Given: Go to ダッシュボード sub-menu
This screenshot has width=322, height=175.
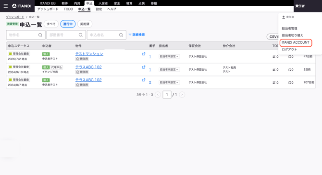Looking at the screenshot, I should point(48,9).
